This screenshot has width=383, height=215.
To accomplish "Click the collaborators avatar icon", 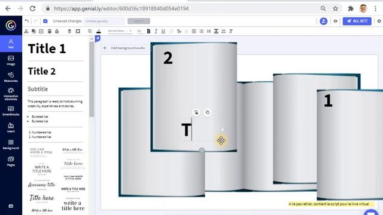I will coord(323,21).
